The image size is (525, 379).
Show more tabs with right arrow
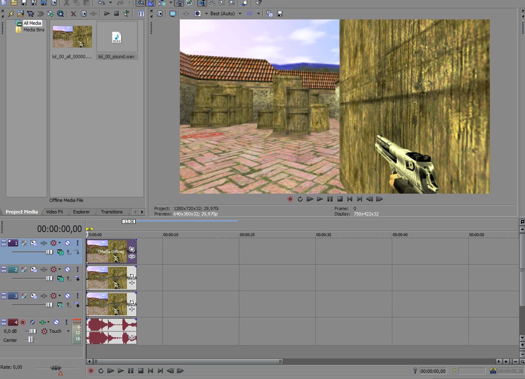pyautogui.click(x=142, y=212)
